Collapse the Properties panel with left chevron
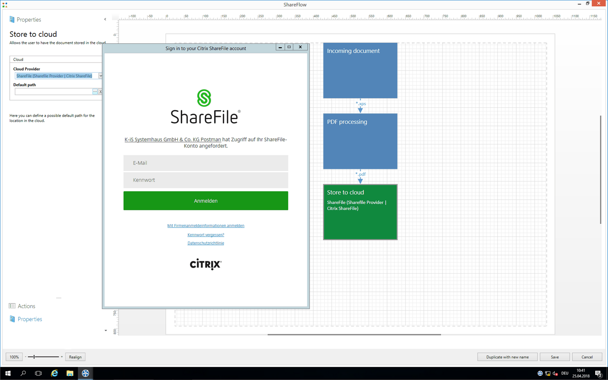 105,19
